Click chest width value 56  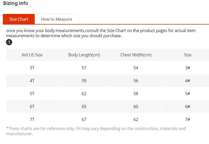[x=136, y=81]
